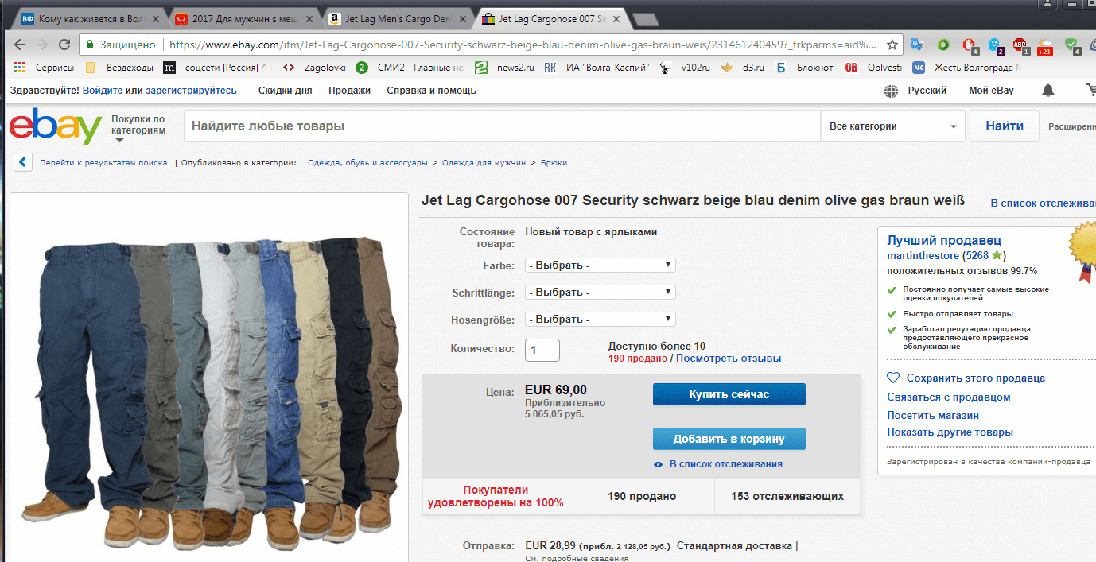Click the Opera-style red extension icon
This screenshot has width=1096, height=562.
pyautogui.click(x=970, y=45)
